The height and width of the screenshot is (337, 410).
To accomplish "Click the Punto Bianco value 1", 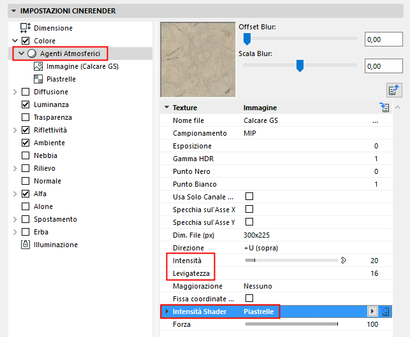I will (x=376, y=184).
